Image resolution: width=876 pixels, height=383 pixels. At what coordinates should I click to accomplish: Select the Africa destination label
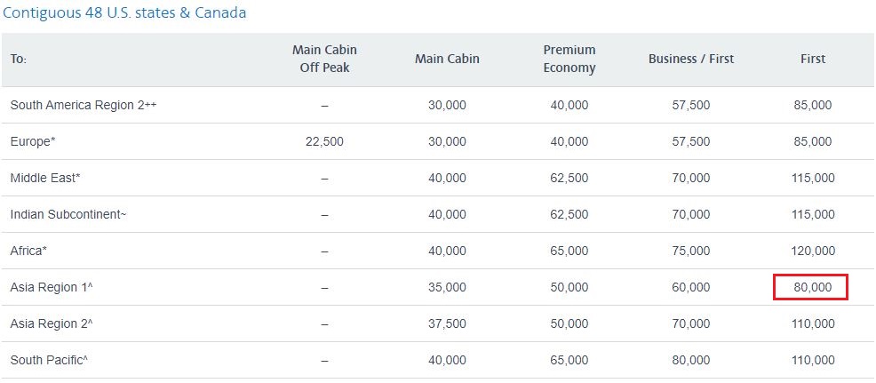click(28, 251)
